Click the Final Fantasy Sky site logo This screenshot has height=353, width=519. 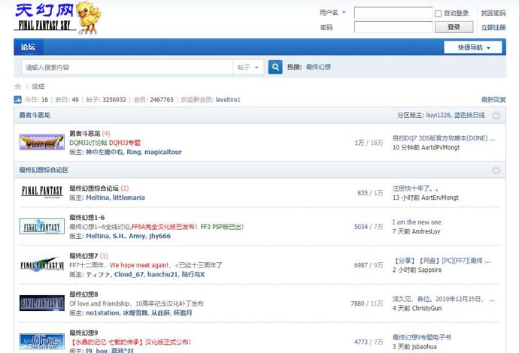pos(58,17)
